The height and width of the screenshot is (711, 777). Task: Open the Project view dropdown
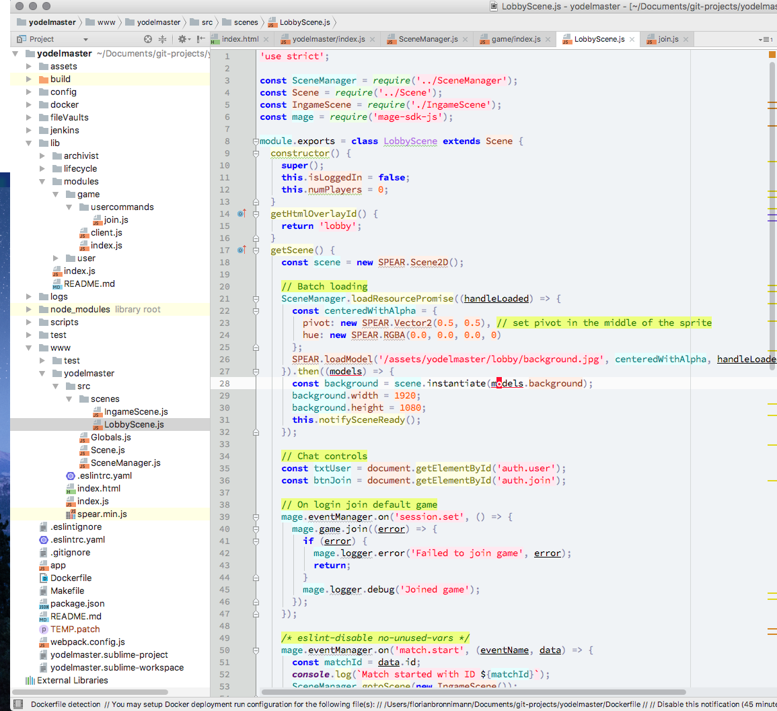coord(85,40)
